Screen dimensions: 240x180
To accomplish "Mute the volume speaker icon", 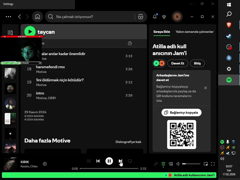I will pos(178,164).
